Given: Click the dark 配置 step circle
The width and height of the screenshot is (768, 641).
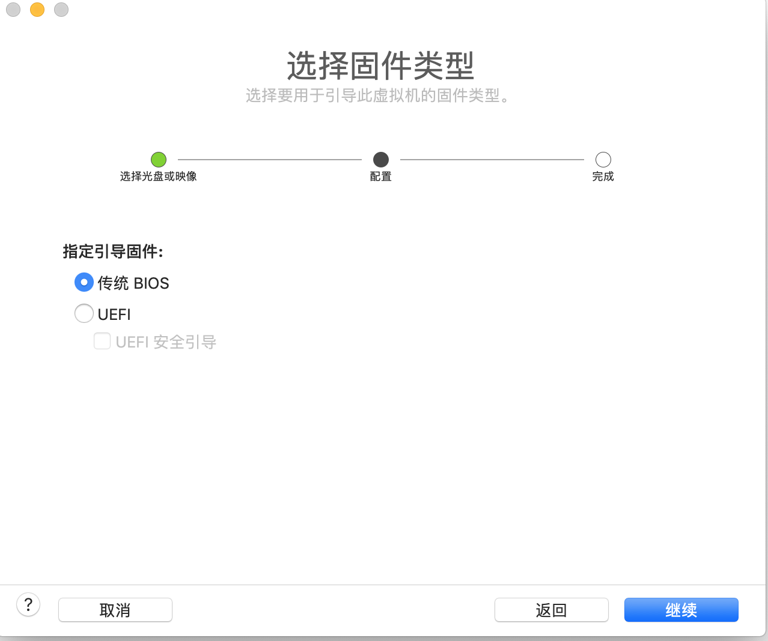Looking at the screenshot, I should tap(381, 160).
